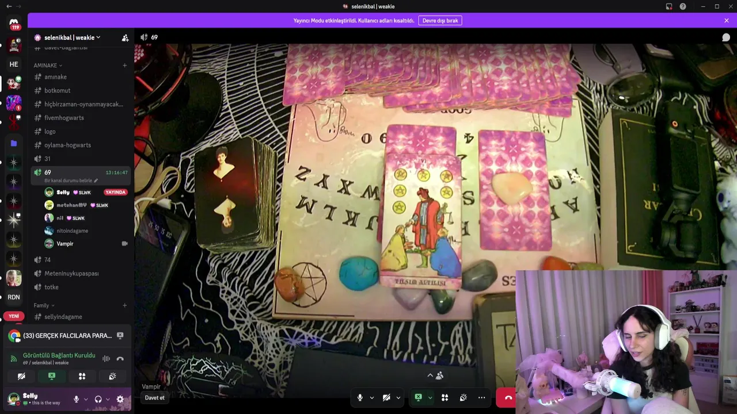The height and width of the screenshot is (414, 737).
Task: Open the inbox icon in title bar
Action: coord(669,6)
